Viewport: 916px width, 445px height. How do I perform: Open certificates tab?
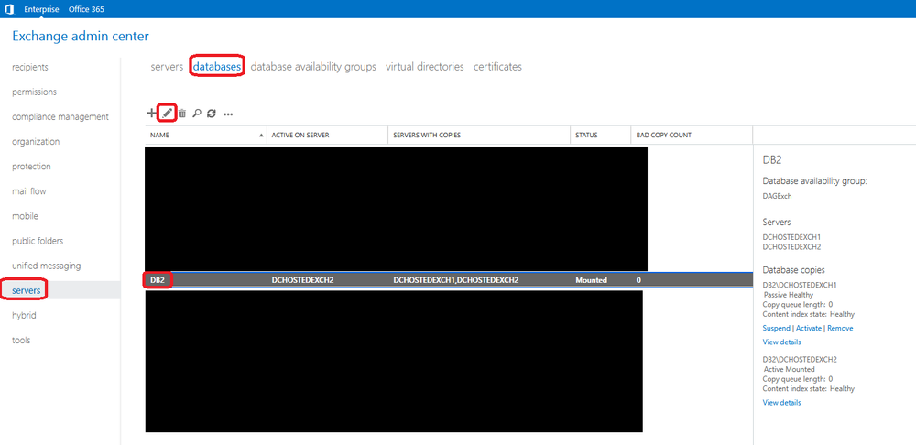pos(497,67)
